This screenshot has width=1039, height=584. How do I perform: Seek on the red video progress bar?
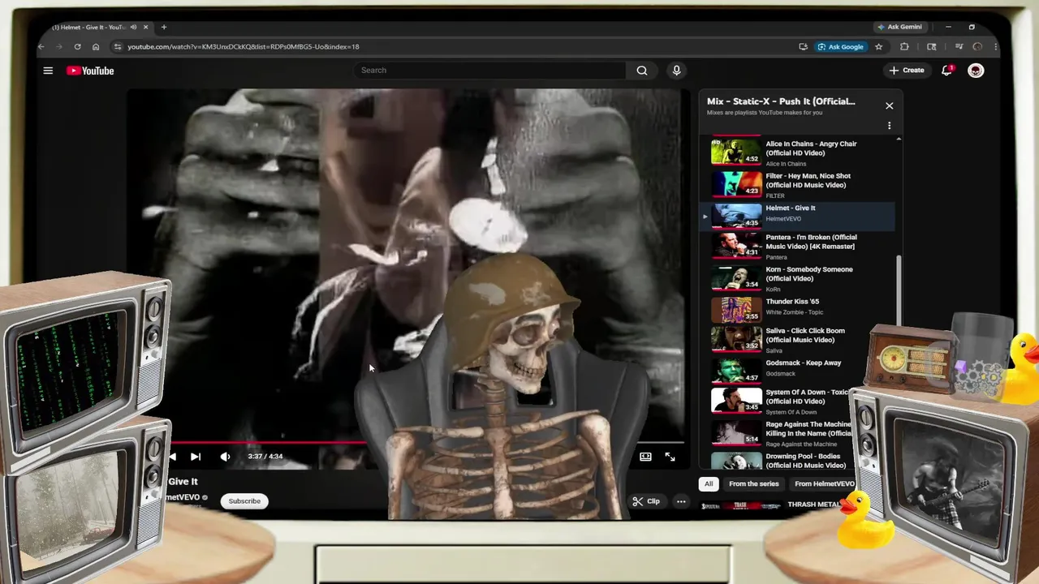268,443
